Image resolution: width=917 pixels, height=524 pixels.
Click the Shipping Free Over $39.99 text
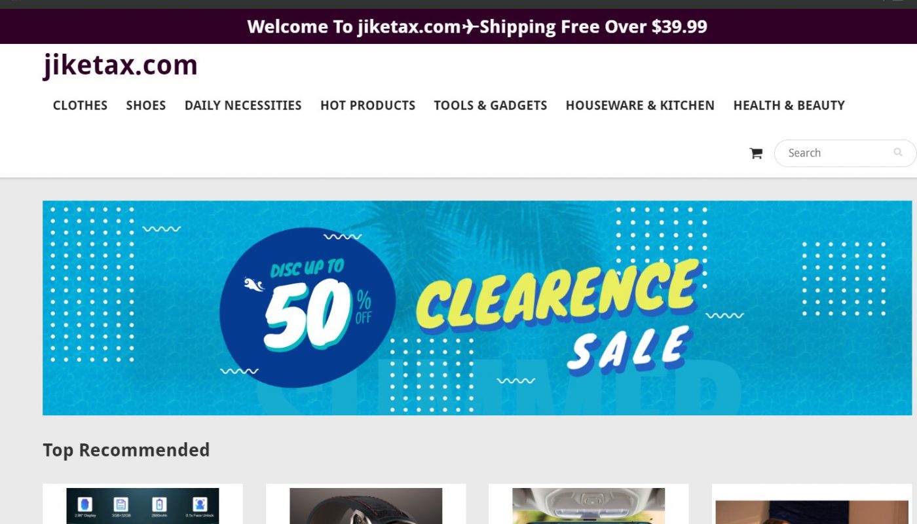[x=593, y=27]
